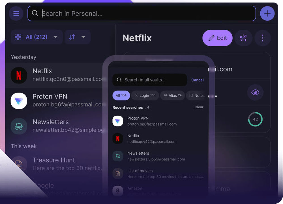Select the Login 100 filter tab
The width and height of the screenshot is (283, 204).
pos(145,96)
